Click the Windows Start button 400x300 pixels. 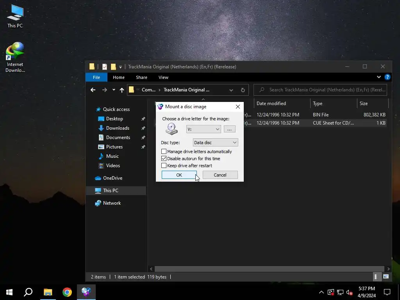[x=9, y=292]
